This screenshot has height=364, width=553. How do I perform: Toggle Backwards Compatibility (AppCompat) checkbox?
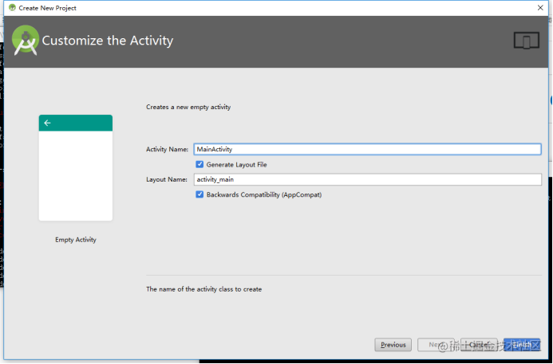point(199,194)
